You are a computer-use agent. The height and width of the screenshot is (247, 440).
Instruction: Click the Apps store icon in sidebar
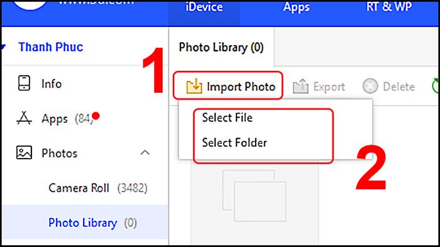[24, 118]
